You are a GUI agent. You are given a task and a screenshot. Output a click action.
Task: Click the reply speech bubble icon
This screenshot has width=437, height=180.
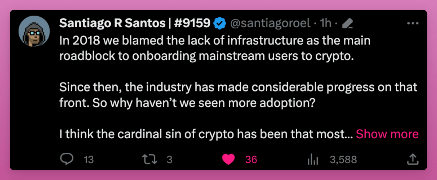coord(67,159)
